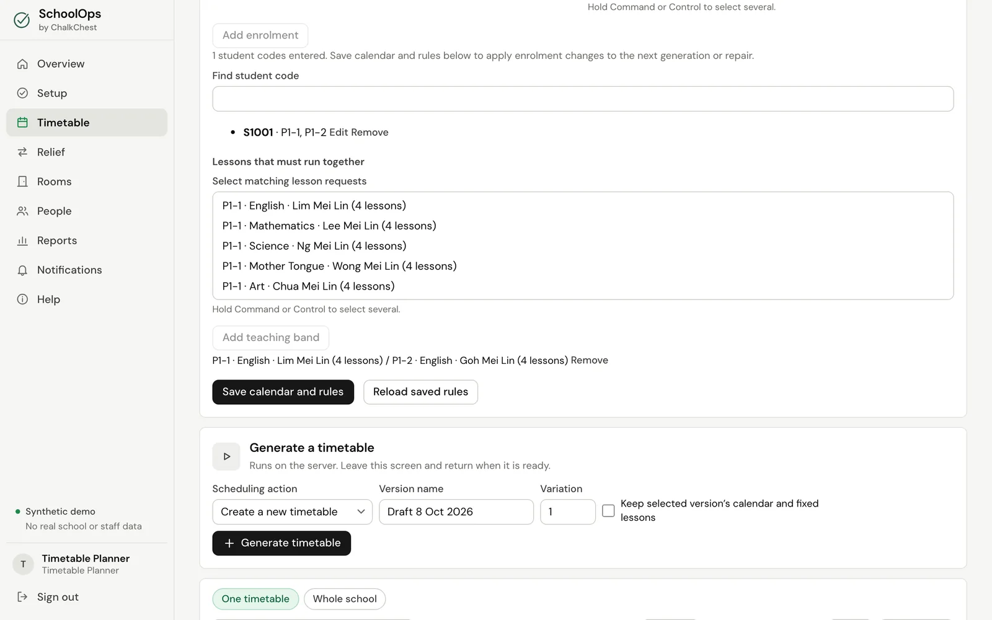Click the Generate timetable button
This screenshot has height=620, width=992.
pyautogui.click(x=281, y=543)
